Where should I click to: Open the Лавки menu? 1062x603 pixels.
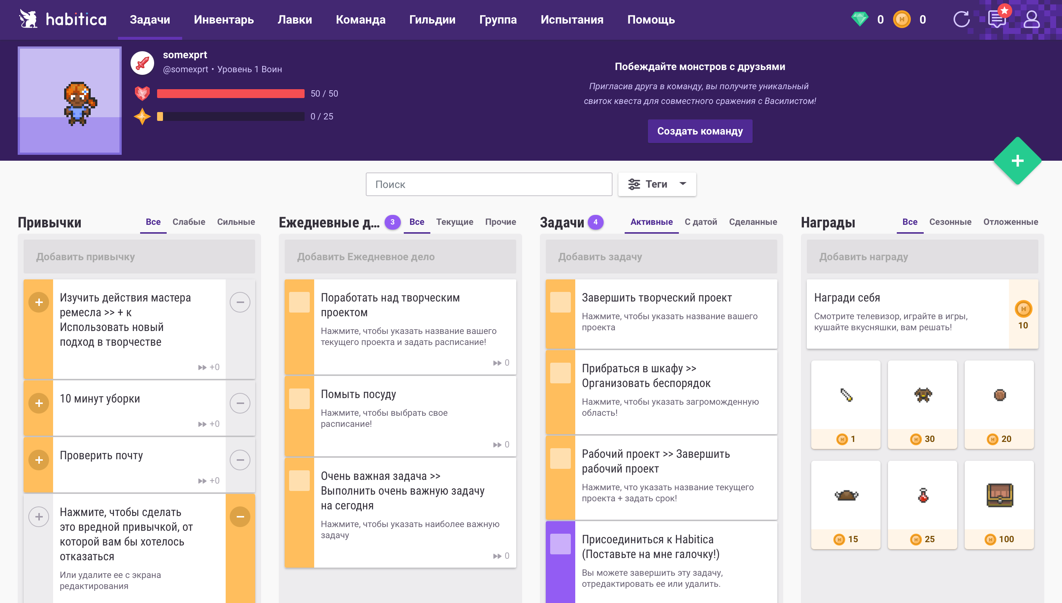point(295,20)
